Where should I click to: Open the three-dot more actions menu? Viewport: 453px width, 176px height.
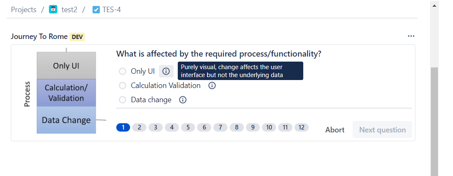411,36
